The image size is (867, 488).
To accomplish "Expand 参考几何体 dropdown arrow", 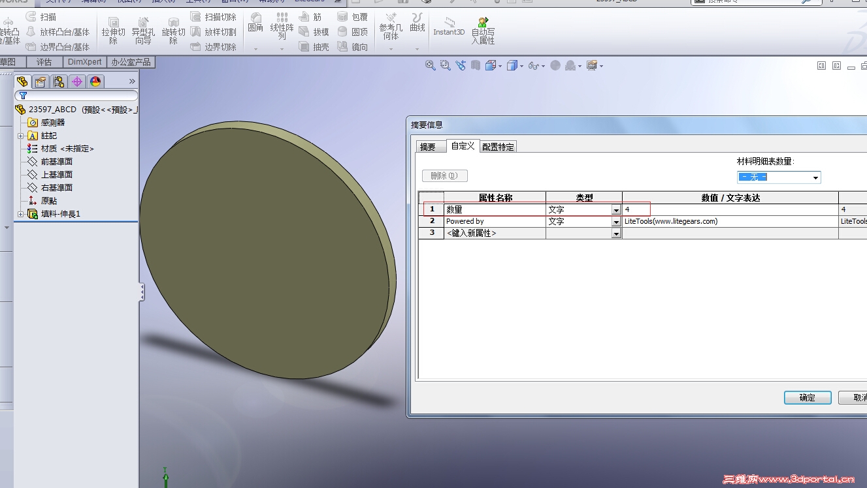I will (x=391, y=49).
